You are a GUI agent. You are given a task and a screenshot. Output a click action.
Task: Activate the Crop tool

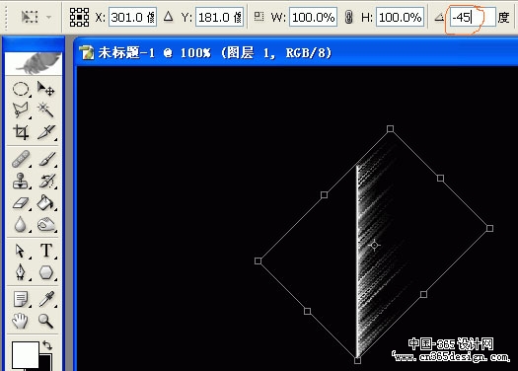click(21, 132)
